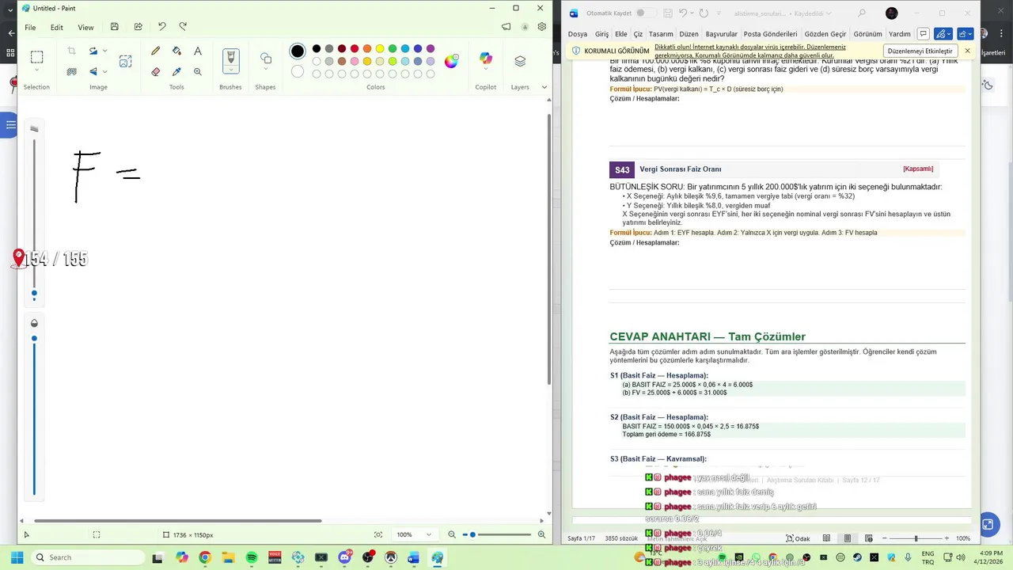Image resolution: width=1013 pixels, height=570 pixels.
Task: Click Düzenlemeyi Etkinleştir button
Action: click(x=920, y=51)
